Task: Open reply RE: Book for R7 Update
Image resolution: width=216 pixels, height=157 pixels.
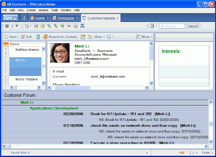Action: point(139,120)
